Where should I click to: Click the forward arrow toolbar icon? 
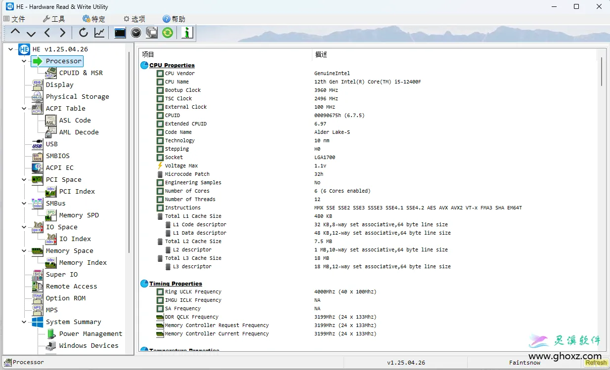(x=62, y=33)
